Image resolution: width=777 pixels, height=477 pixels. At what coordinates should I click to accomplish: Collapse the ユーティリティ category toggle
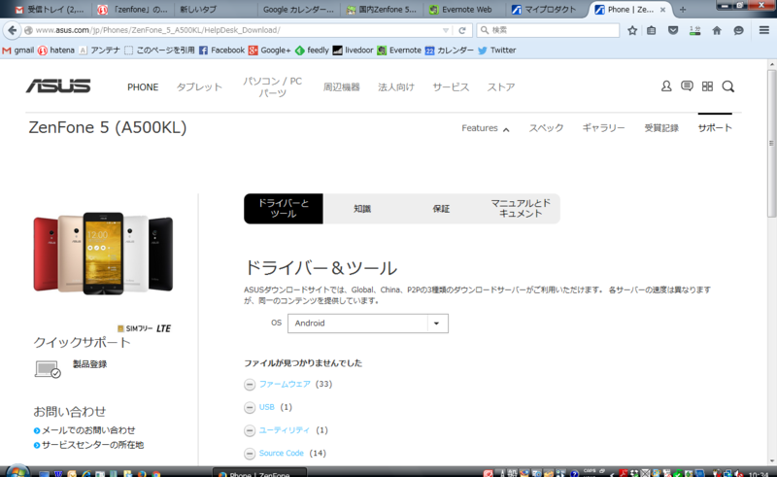tap(250, 430)
